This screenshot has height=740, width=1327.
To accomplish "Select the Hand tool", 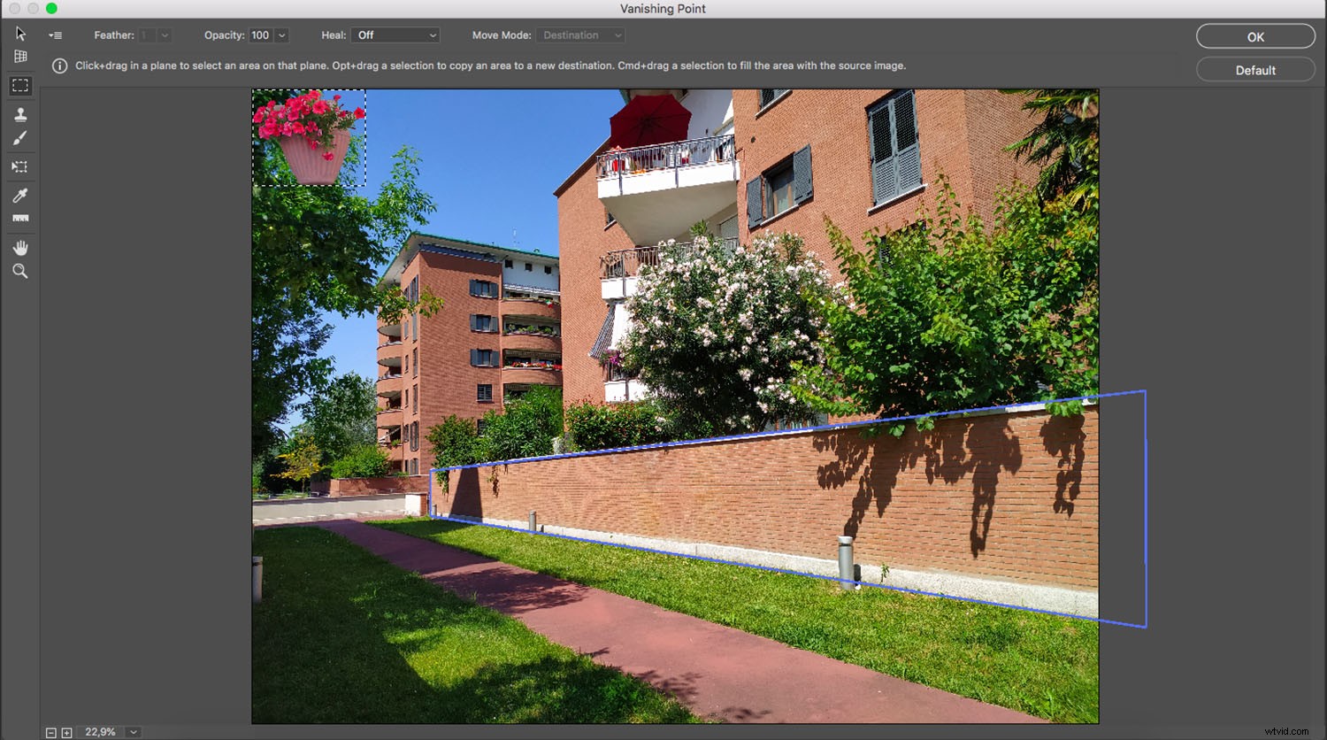I will pos(20,248).
